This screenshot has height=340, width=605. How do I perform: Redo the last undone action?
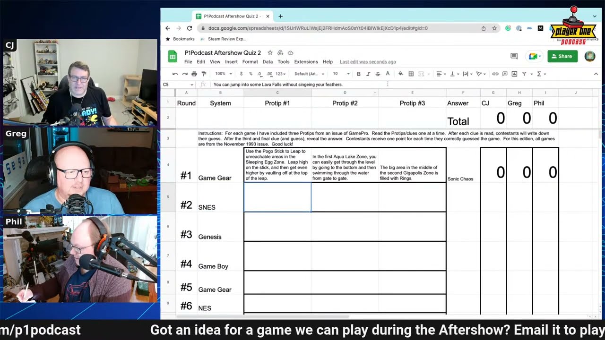pyautogui.click(x=184, y=74)
